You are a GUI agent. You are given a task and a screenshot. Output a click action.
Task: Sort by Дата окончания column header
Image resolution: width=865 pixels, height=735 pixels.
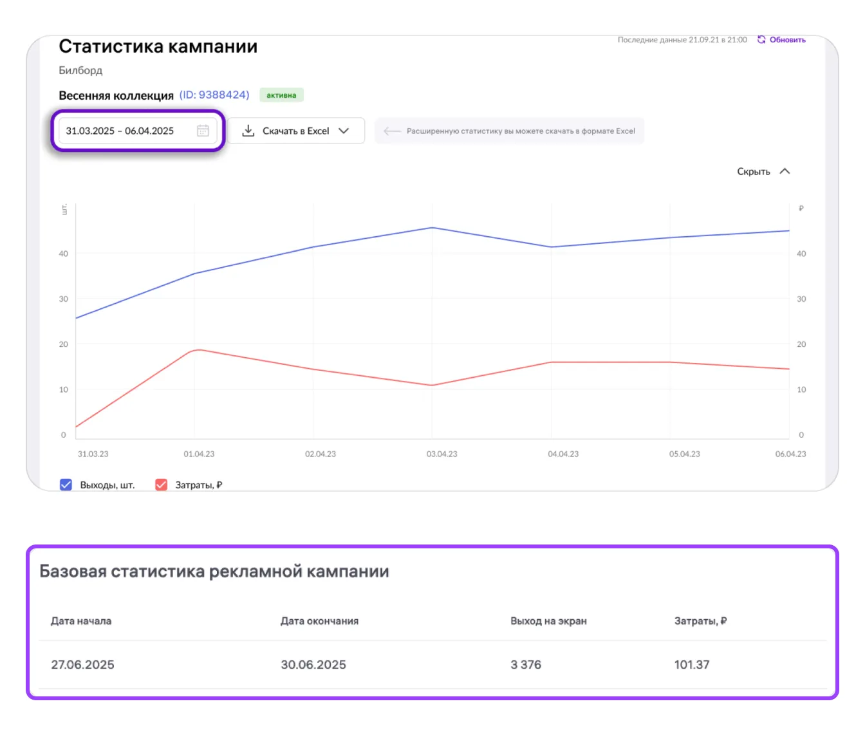click(x=319, y=621)
